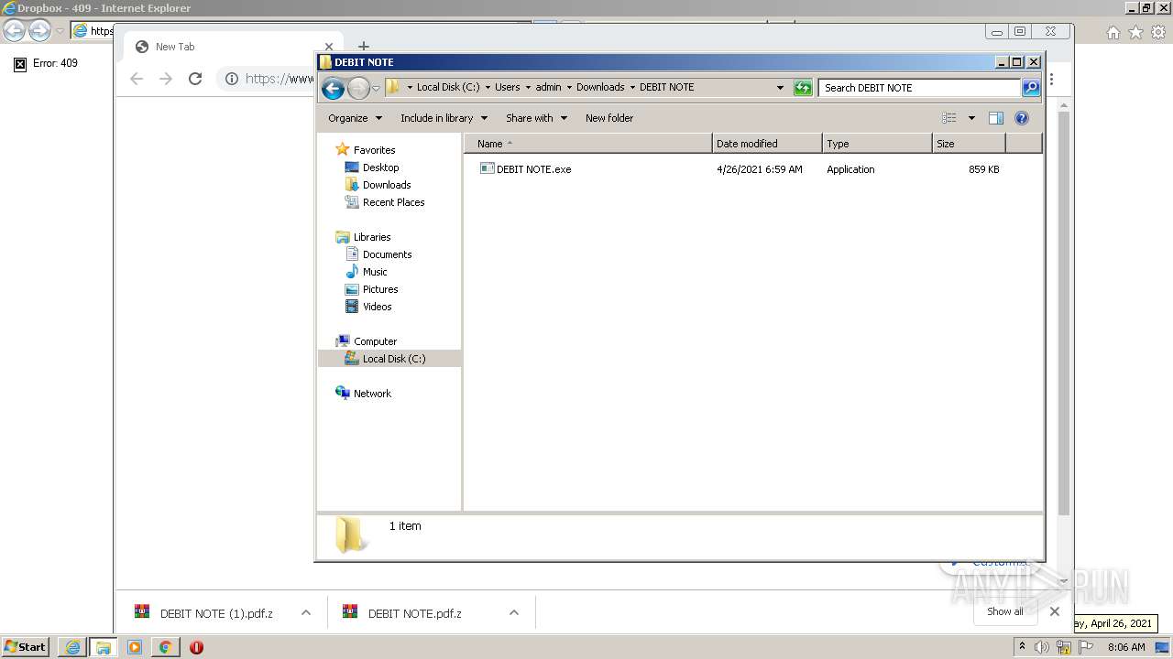Click Local Disk (C:) in address breadcrumb

[x=448, y=88]
